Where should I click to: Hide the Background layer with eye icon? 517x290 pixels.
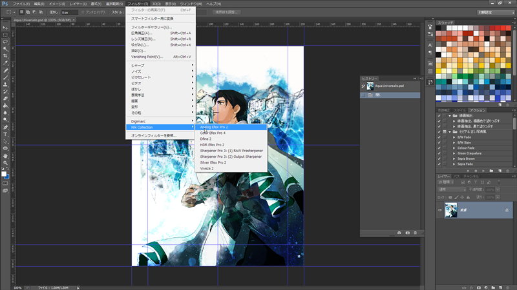439,210
